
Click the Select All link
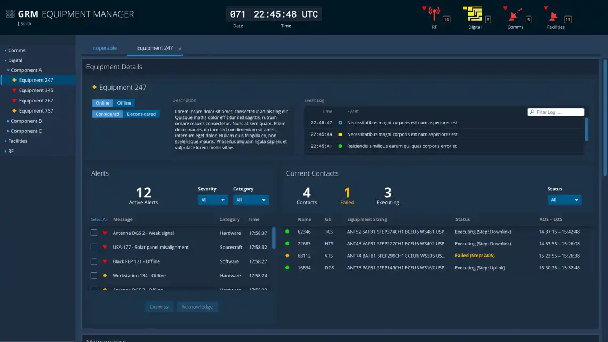[x=99, y=219]
